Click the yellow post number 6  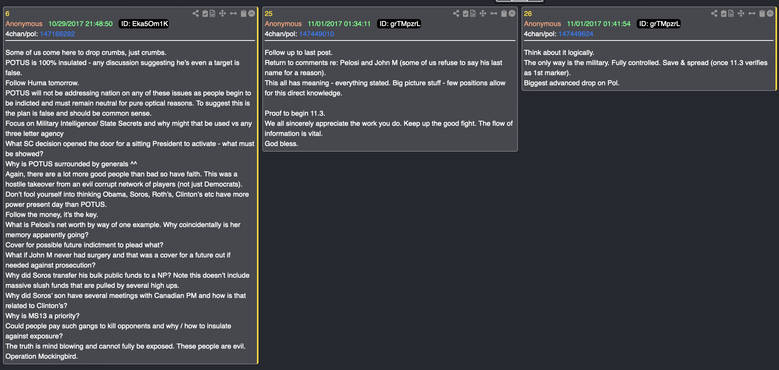[7, 14]
